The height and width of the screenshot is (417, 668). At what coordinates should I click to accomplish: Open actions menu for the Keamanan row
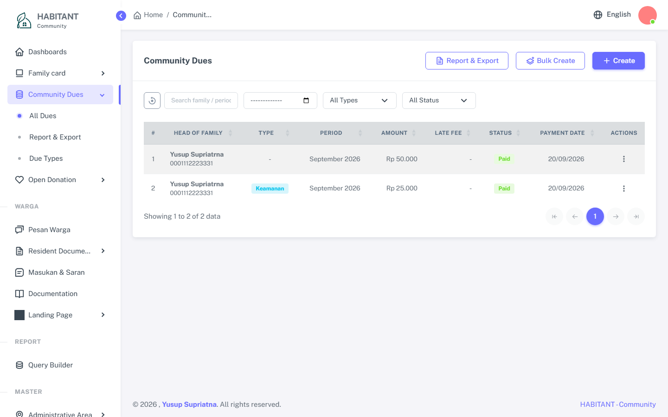coord(624,189)
